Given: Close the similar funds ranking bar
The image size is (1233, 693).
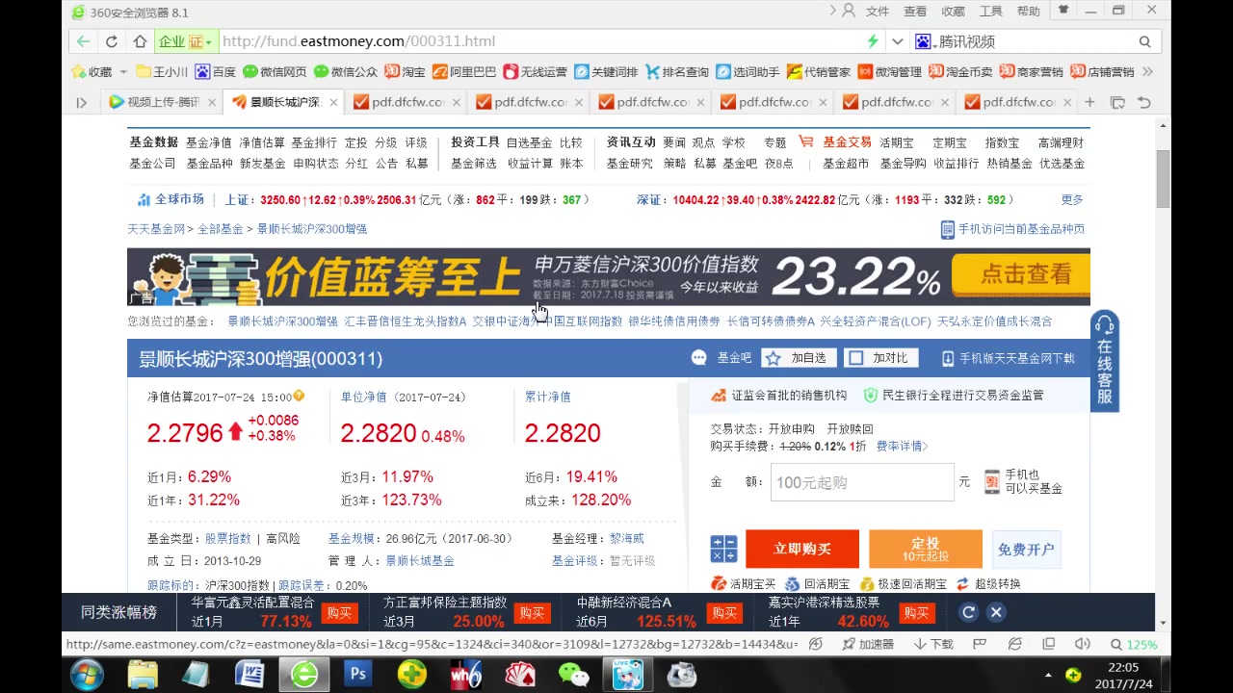Looking at the screenshot, I should pos(996,612).
